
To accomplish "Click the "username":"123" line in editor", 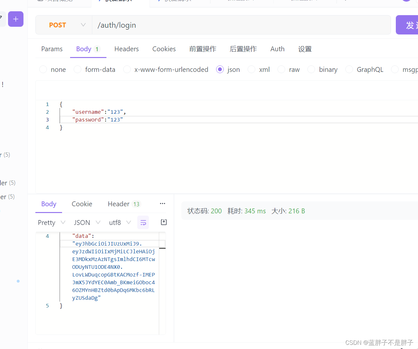I will (x=99, y=112).
